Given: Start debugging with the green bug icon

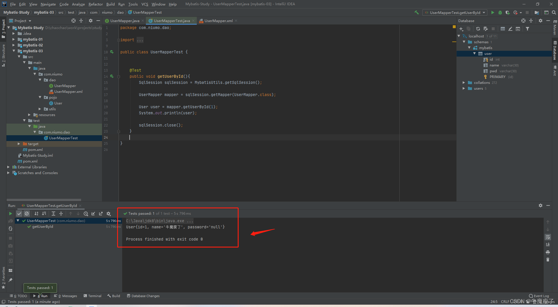Looking at the screenshot, I should point(500,12).
